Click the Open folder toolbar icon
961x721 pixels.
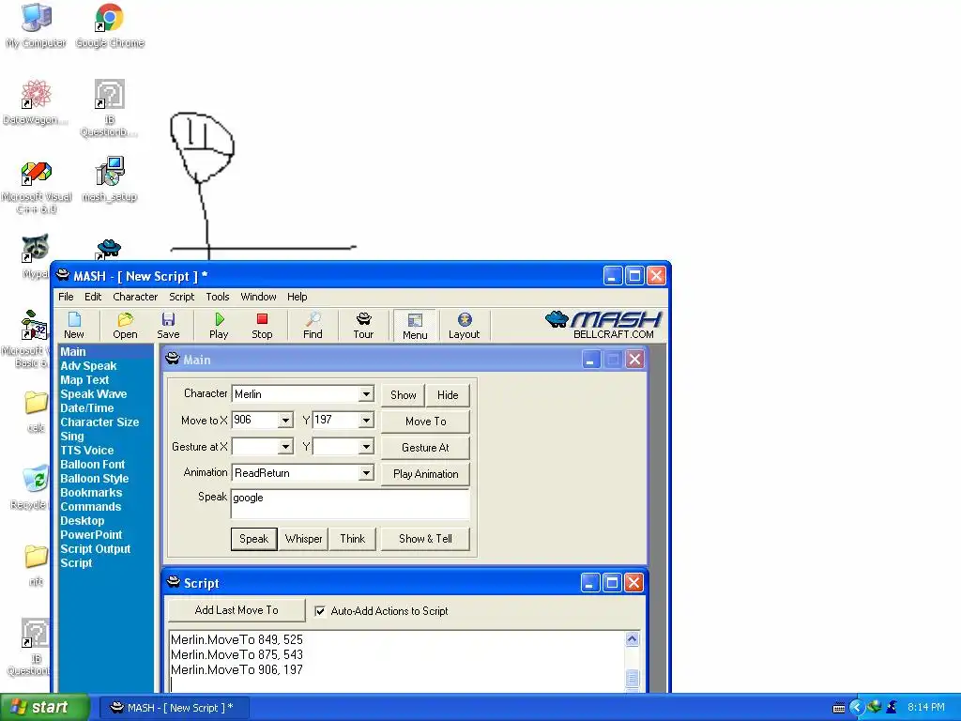tap(125, 325)
